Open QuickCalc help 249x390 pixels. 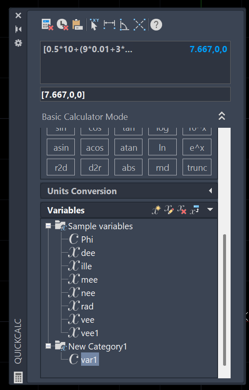[x=156, y=25]
